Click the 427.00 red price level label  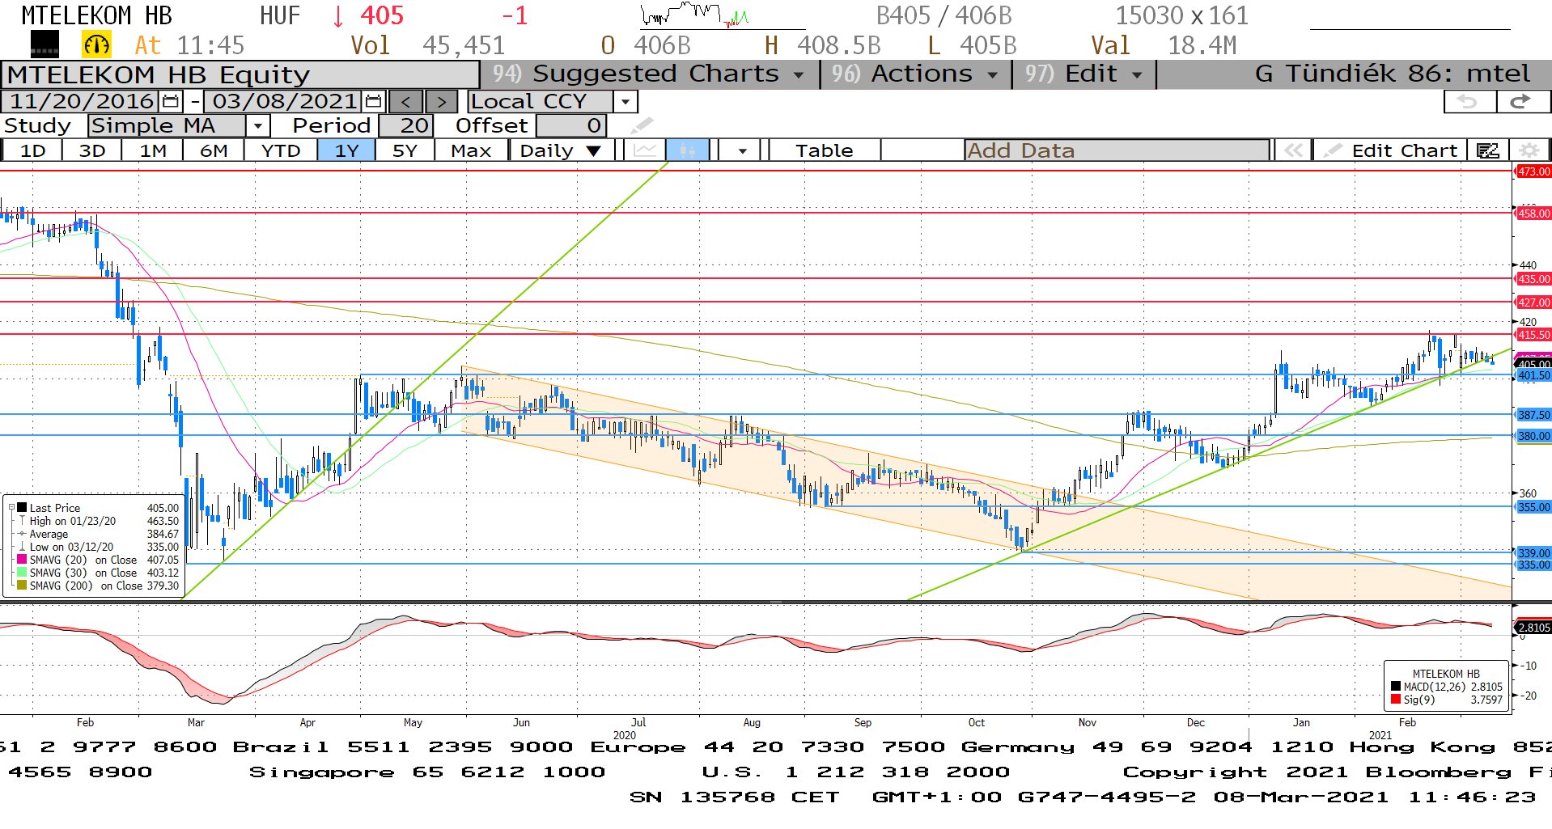pyautogui.click(x=1533, y=302)
